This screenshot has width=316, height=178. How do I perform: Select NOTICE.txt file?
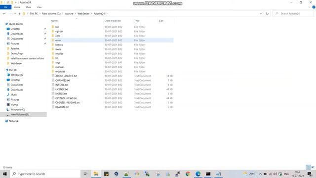pos(61,93)
